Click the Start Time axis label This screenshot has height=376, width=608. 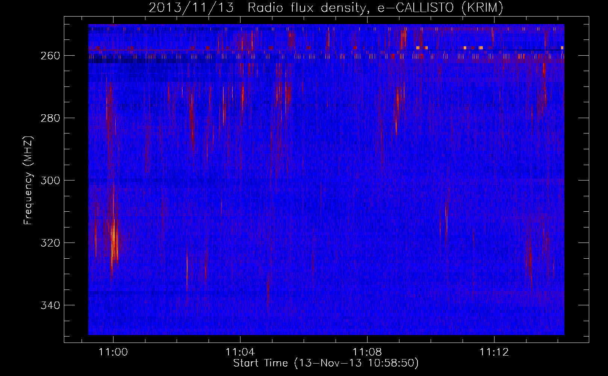click(326, 363)
